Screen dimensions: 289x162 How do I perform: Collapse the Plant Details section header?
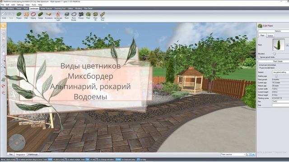274,61
